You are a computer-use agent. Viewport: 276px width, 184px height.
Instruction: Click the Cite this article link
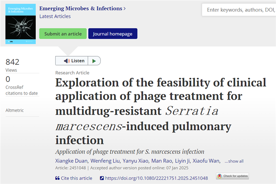77,178
